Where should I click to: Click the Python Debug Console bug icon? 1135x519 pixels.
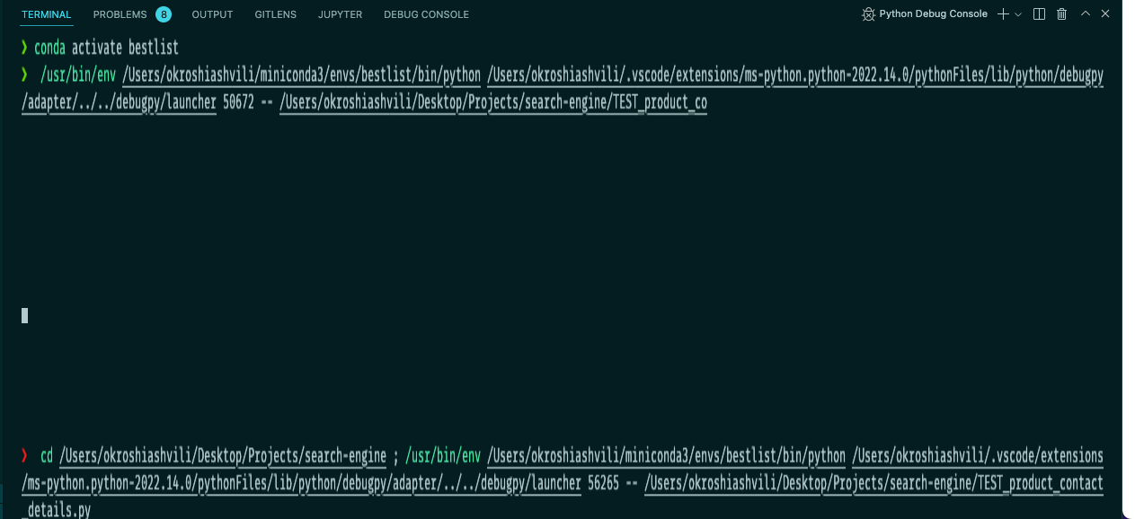click(868, 13)
